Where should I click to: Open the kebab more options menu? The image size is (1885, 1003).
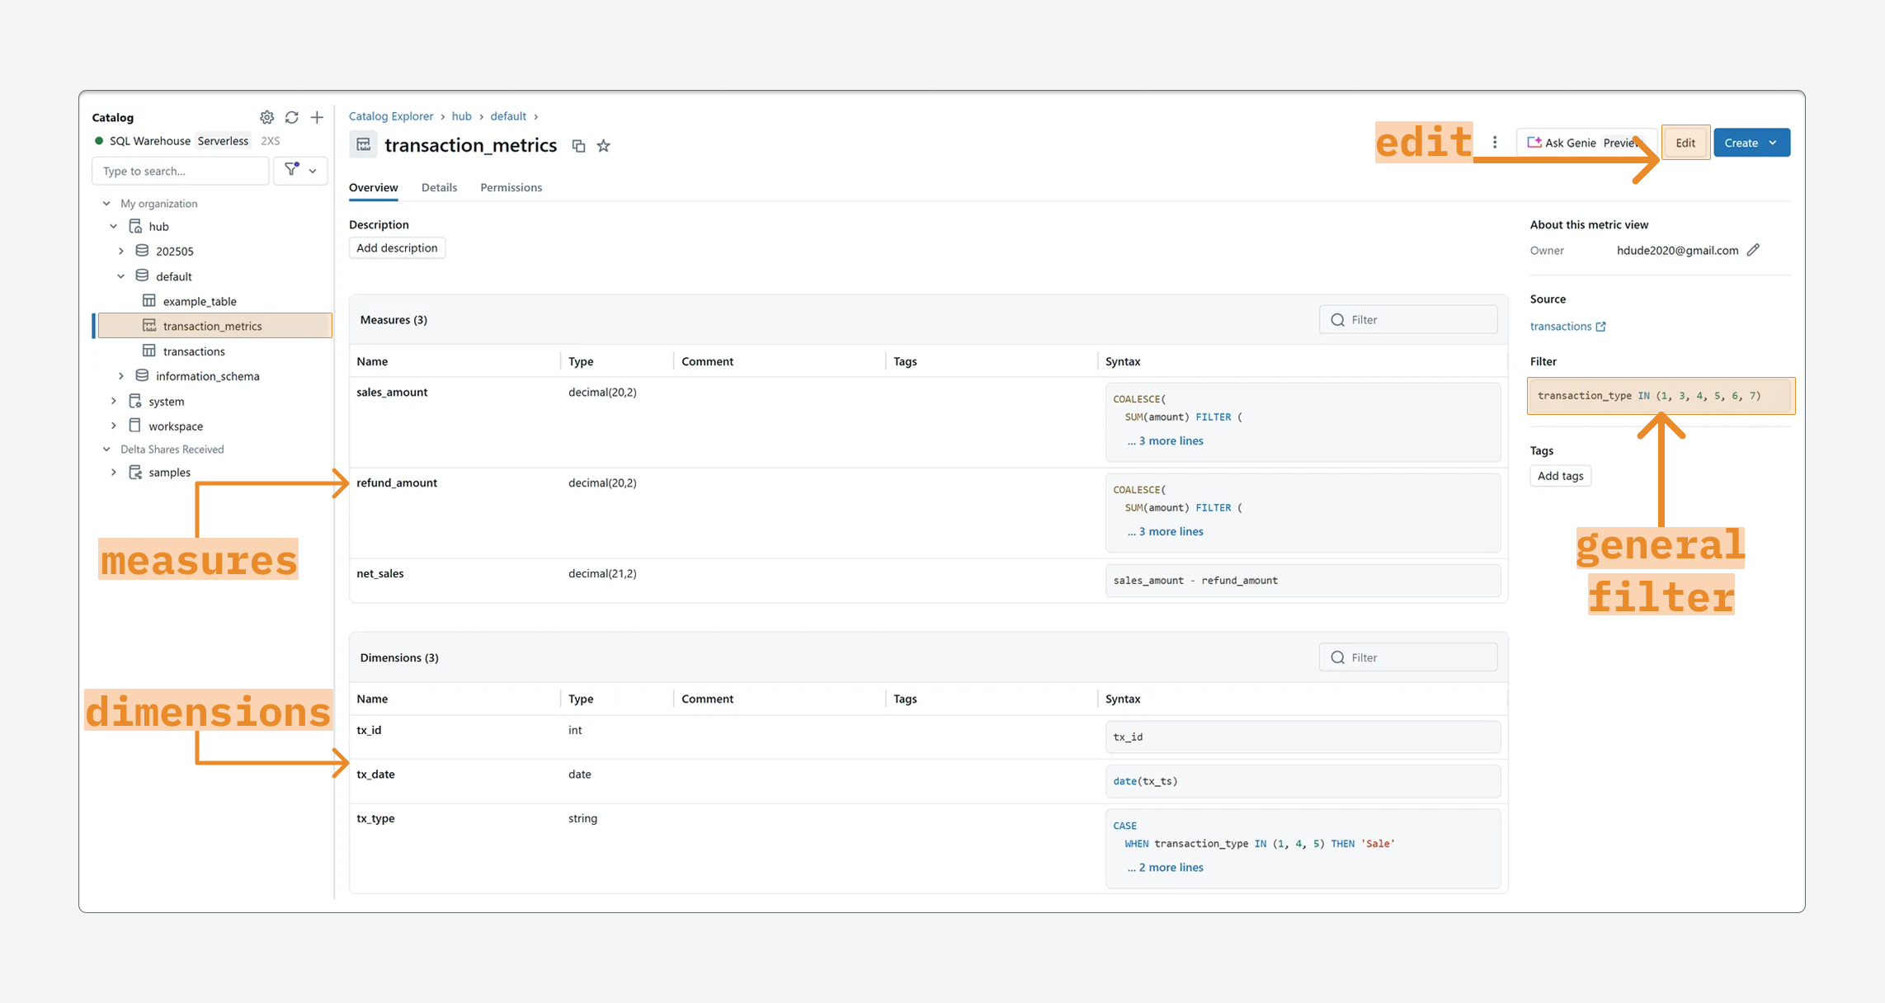pyautogui.click(x=1495, y=143)
